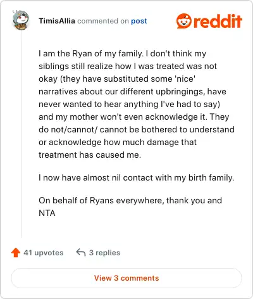The width and height of the screenshot is (253, 299).
Task: Open the TimisAllia username profile link
Action: pyautogui.click(x=57, y=21)
